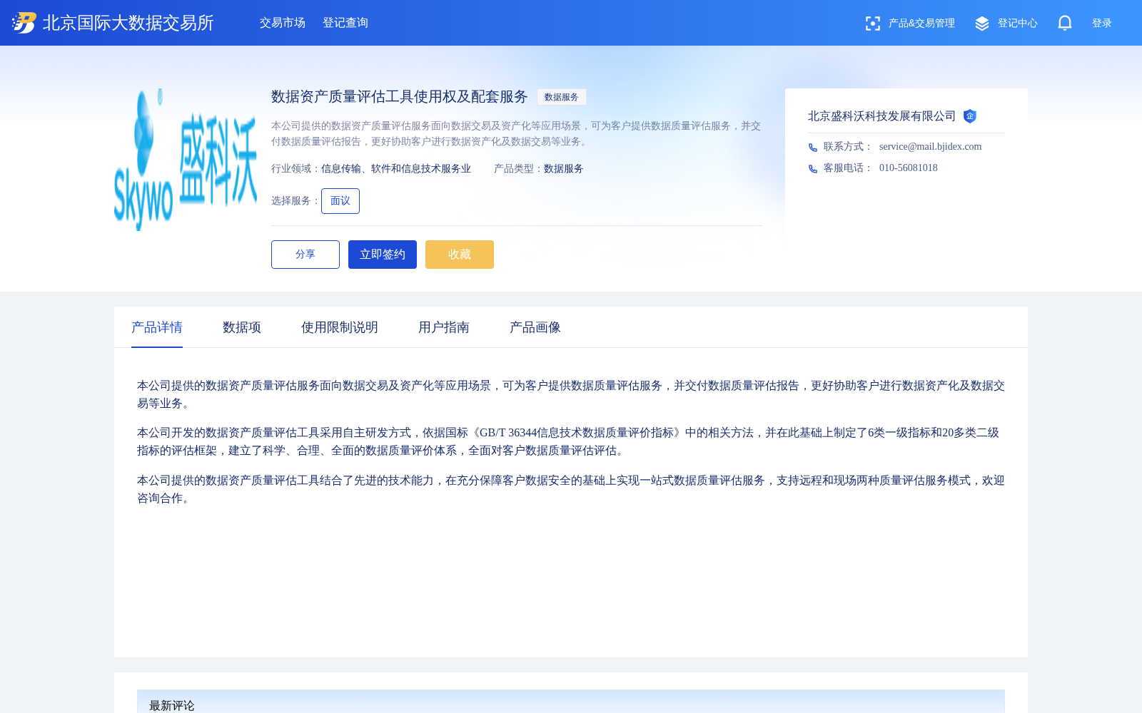1142x713 pixels.
Task: Switch to the 数据项 tab
Action: 242,327
